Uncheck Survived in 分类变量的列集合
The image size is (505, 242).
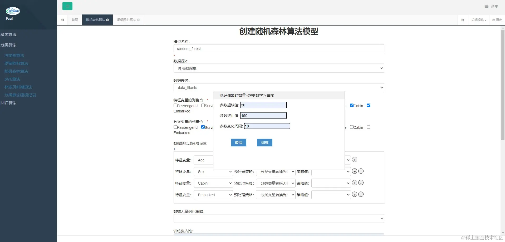[x=203, y=127]
